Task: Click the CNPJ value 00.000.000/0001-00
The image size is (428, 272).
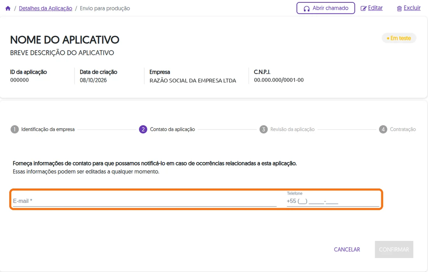Action: (x=279, y=80)
